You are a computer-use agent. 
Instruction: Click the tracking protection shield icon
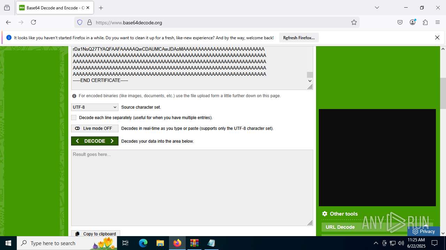click(80, 23)
